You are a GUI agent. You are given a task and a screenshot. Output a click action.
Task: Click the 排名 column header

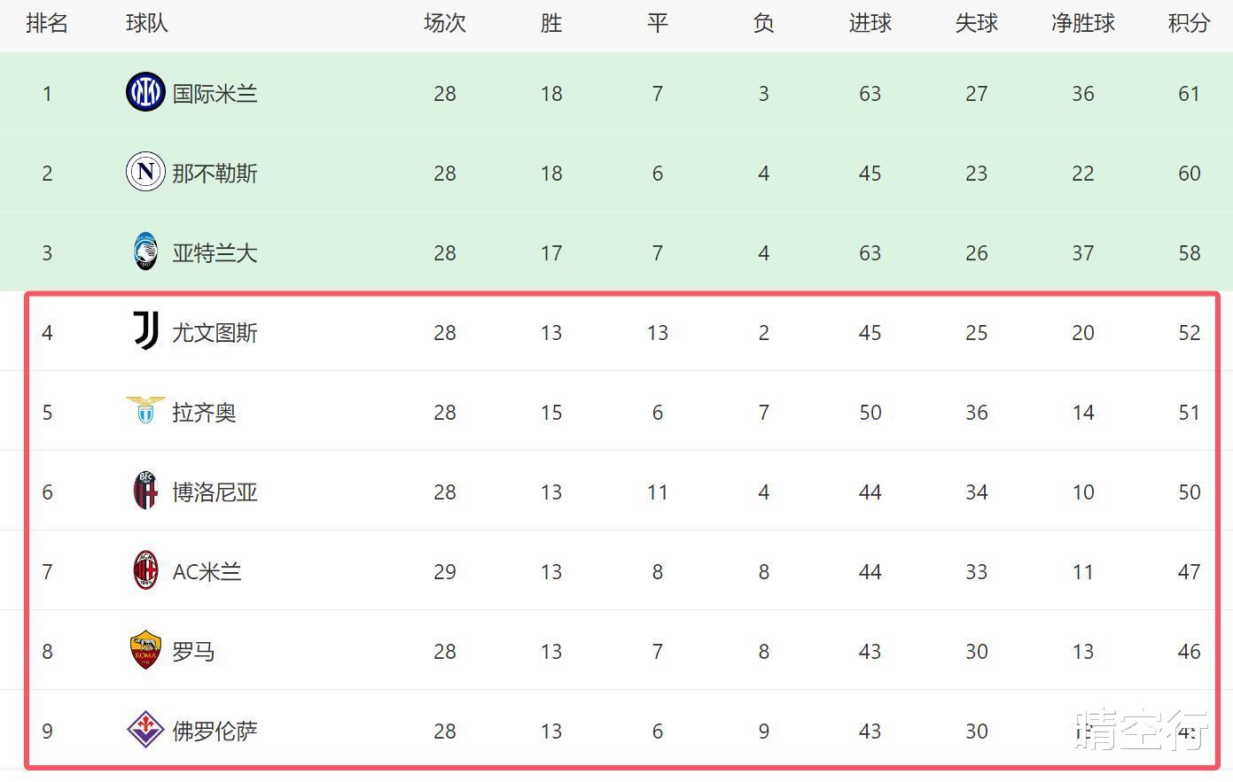[x=47, y=24]
